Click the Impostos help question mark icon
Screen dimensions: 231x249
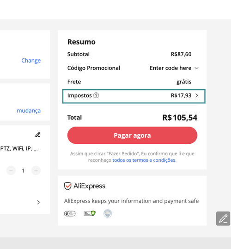(x=96, y=96)
